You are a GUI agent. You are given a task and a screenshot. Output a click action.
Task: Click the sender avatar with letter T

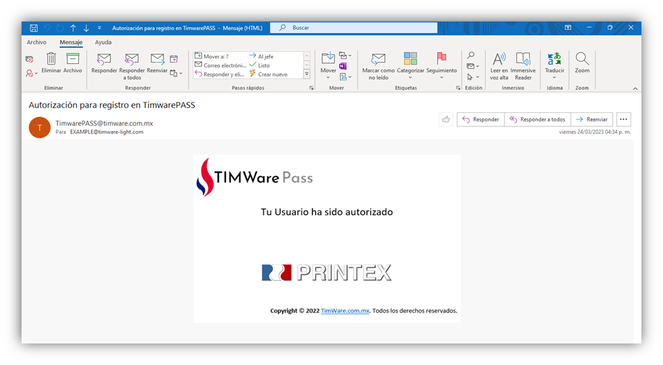tap(40, 127)
